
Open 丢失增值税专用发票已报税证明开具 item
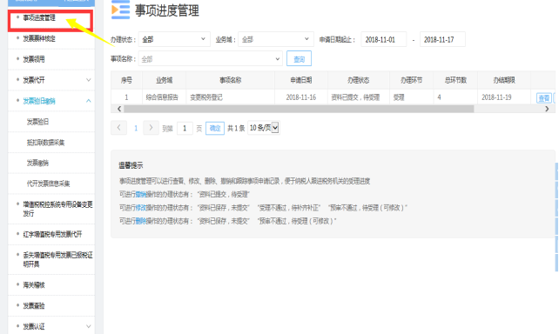(x=57, y=259)
